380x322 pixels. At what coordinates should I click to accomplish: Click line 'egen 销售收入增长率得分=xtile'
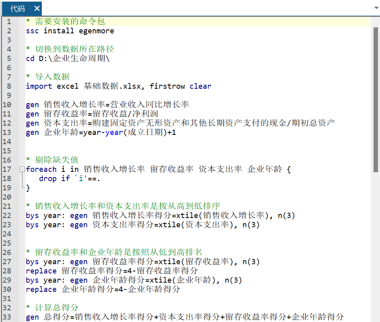click(160, 216)
